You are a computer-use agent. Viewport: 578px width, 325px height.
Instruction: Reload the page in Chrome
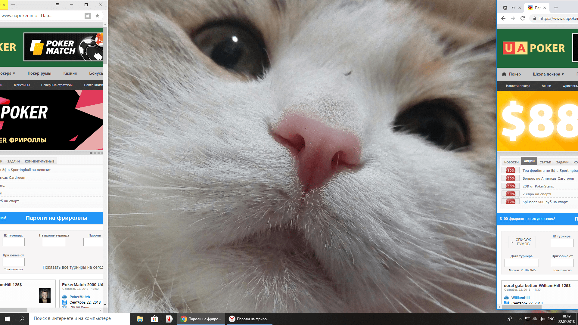(x=523, y=18)
